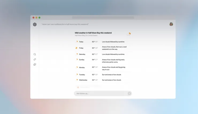Screen dimensions: 198x114
Task: Click Monday's 'fog giving way to sun' forecast
Action: coord(114,68)
